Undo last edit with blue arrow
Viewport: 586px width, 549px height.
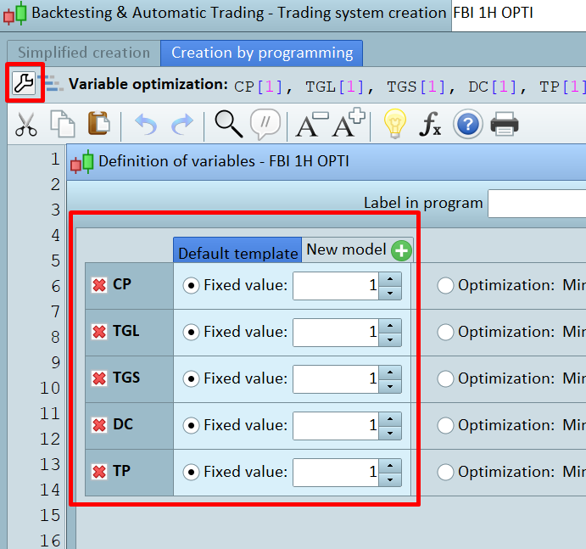click(x=146, y=125)
